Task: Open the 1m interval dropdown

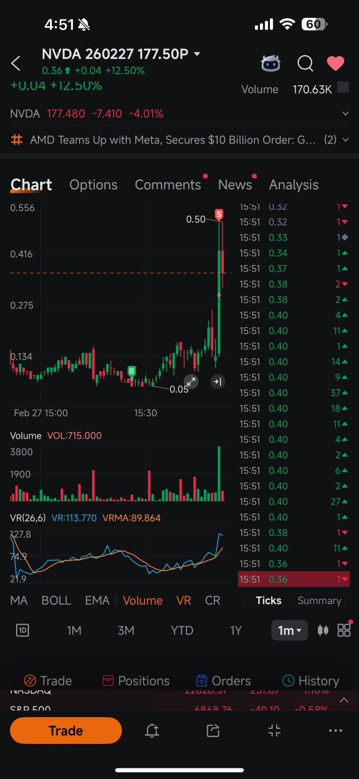Action: click(x=289, y=630)
